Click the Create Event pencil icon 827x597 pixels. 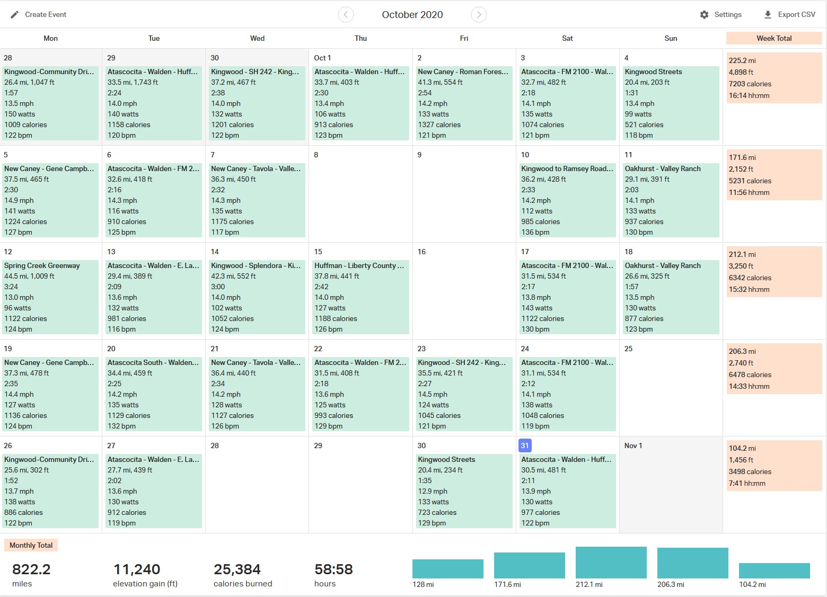point(15,14)
